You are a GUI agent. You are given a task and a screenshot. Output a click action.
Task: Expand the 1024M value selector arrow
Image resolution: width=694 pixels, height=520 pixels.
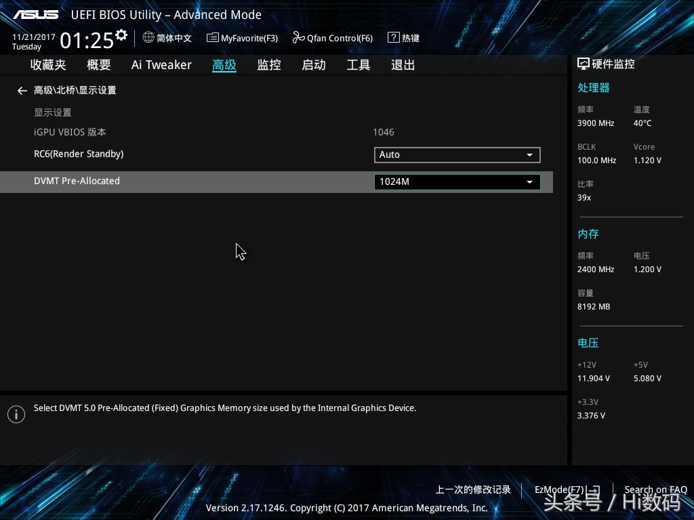529,181
